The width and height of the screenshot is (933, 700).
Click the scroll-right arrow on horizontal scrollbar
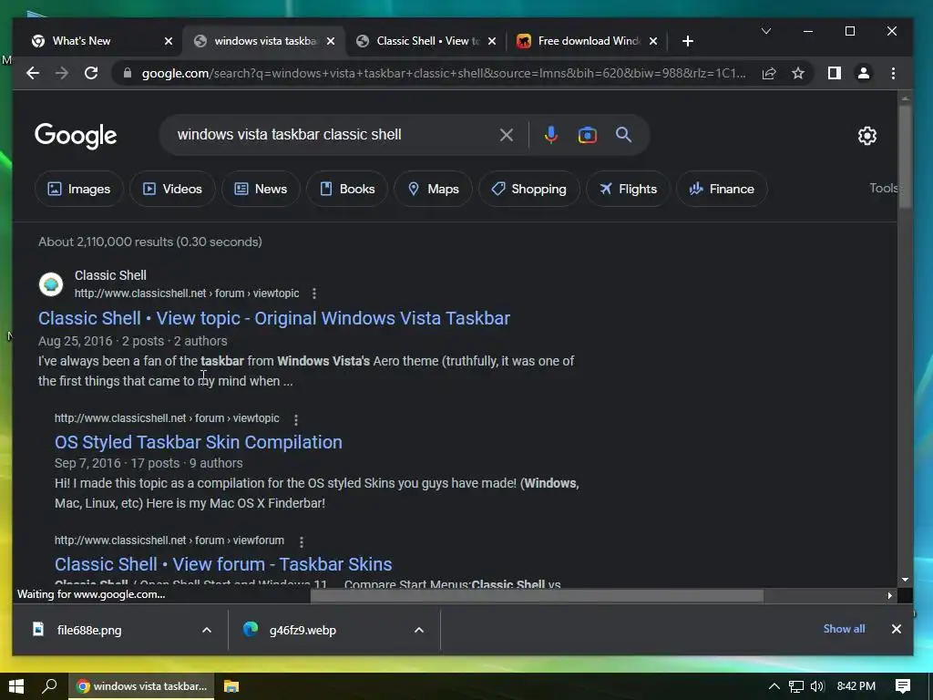[889, 595]
